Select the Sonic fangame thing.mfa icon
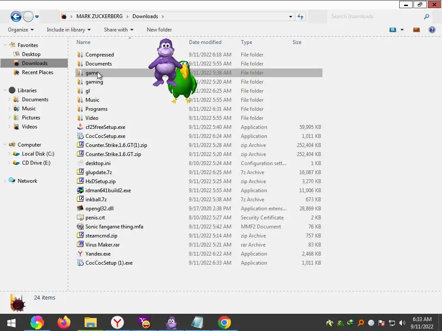442x331 pixels. tap(80, 227)
